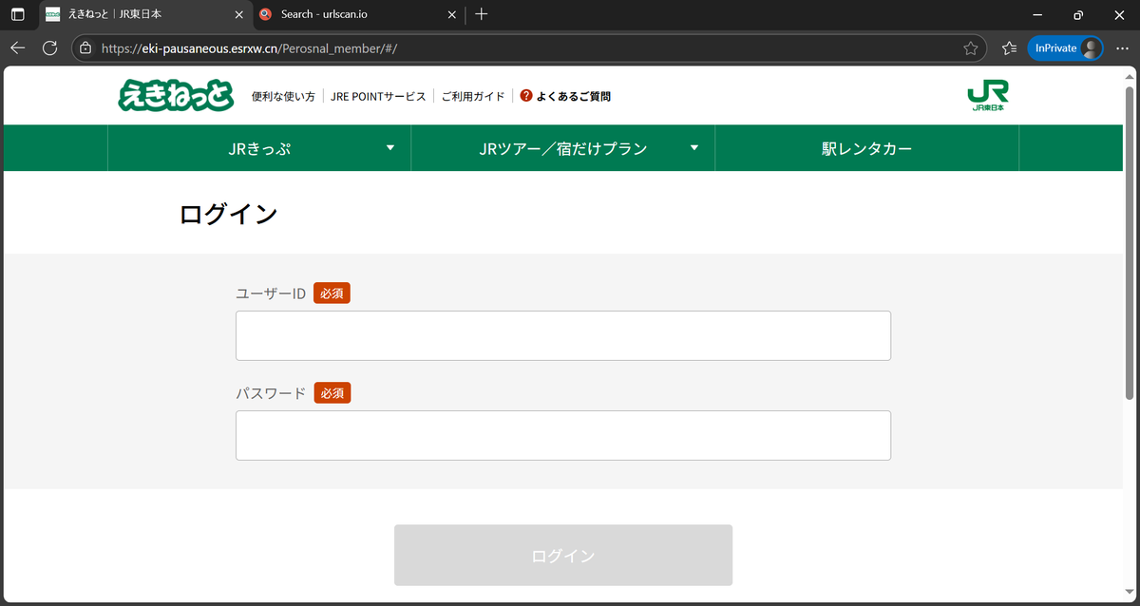
Task: Click the 必須 badge beside ユーザーID
Action: [x=332, y=294]
